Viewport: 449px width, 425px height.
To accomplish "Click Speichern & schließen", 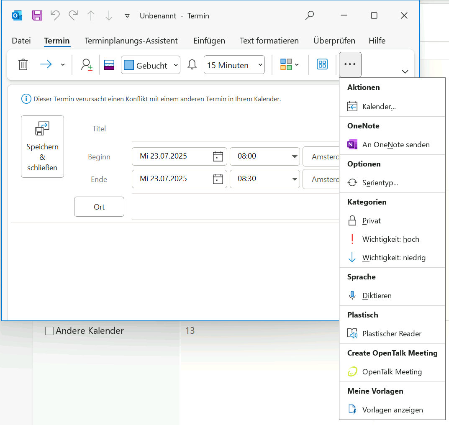I will click(x=42, y=146).
